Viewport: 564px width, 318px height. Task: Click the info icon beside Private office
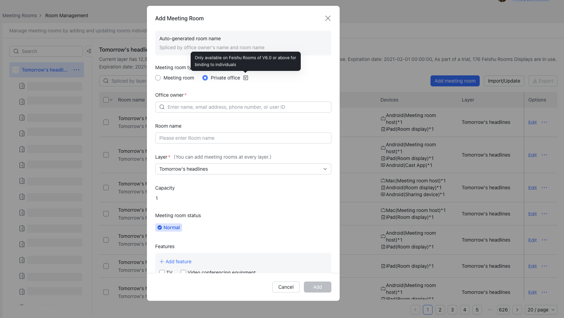[246, 78]
